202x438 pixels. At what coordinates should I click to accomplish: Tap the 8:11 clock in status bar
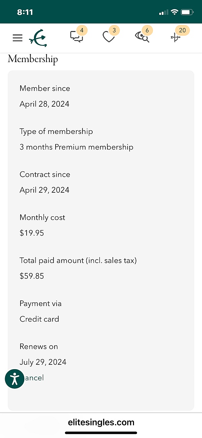click(x=25, y=12)
